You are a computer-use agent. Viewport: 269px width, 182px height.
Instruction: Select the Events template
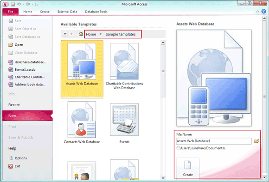point(124,123)
